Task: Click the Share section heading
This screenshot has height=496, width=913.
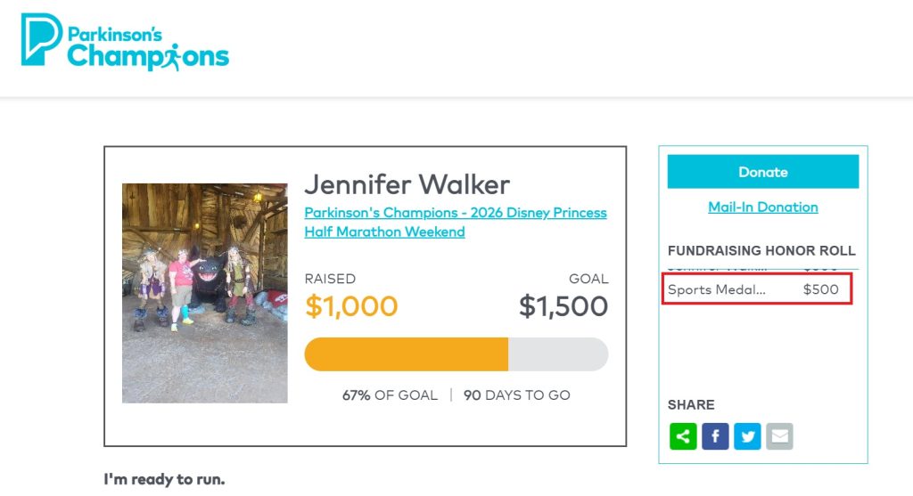Action: coord(691,404)
